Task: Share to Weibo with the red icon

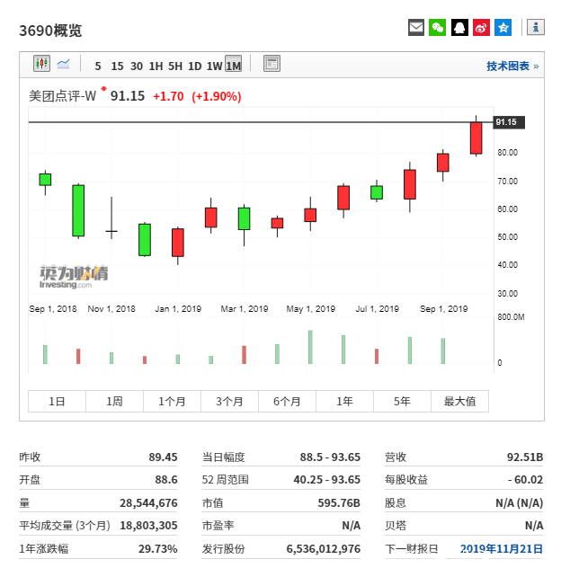Action: click(482, 28)
